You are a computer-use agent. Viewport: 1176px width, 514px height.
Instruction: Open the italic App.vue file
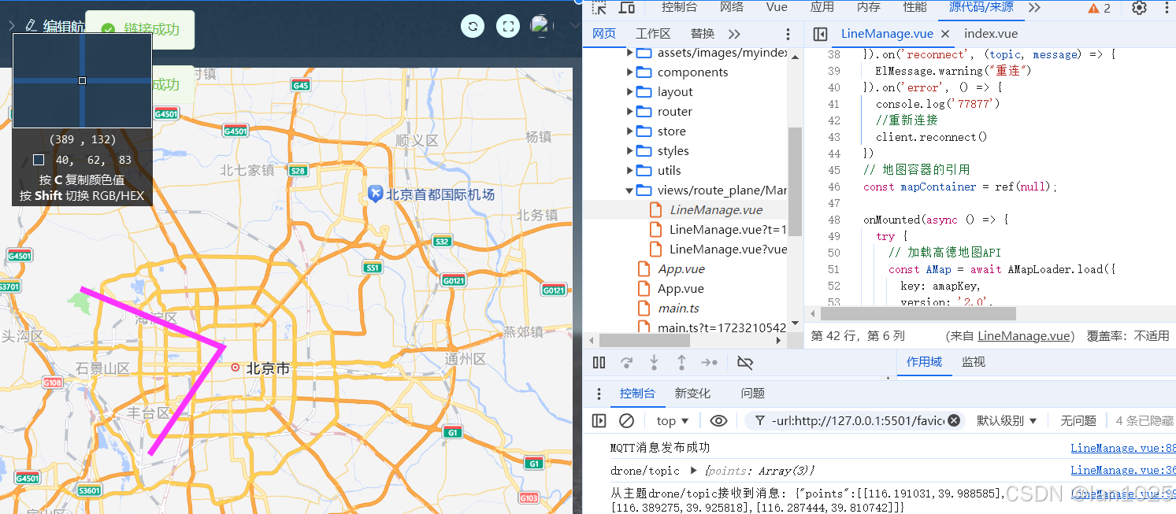(x=681, y=268)
